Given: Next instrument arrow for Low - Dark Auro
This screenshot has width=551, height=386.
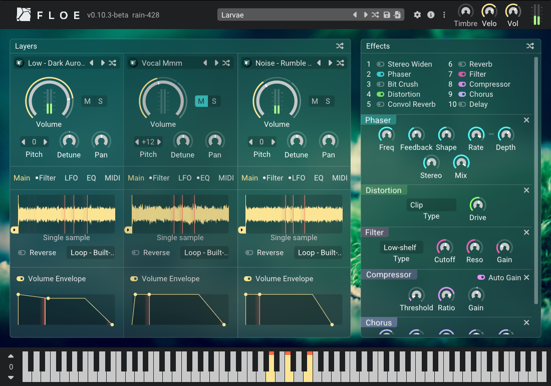Looking at the screenshot, I should (103, 63).
